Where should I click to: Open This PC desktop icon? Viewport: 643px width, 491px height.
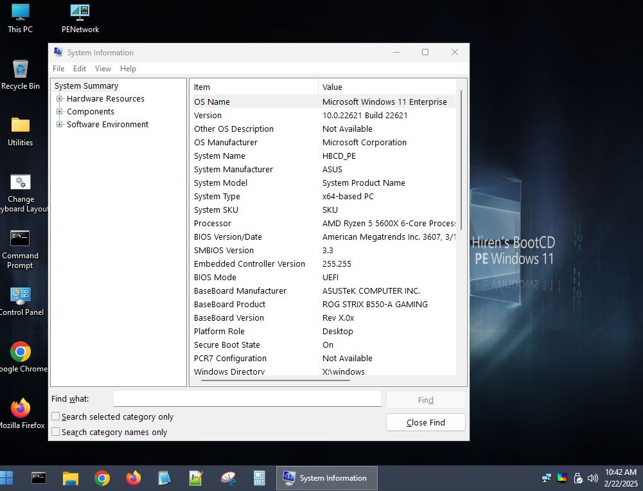pyautogui.click(x=20, y=18)
